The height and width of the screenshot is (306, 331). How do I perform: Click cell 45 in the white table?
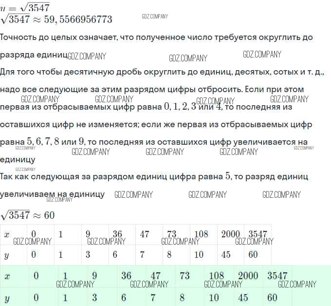[226, 255]
